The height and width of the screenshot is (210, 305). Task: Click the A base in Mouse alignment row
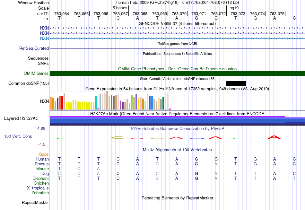(x=99, y=169)
